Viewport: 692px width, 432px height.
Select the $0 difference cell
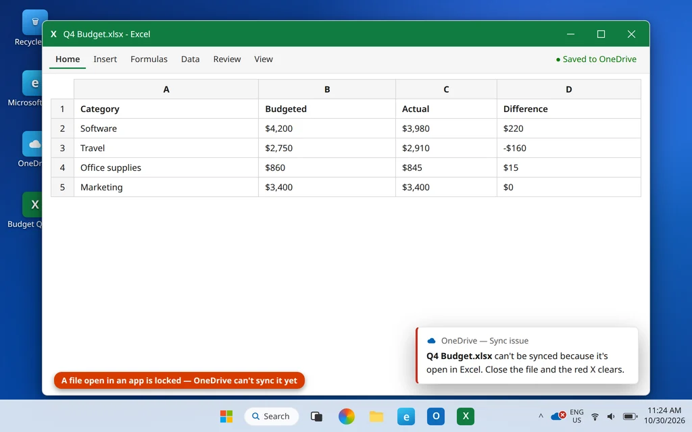point(569,187)
